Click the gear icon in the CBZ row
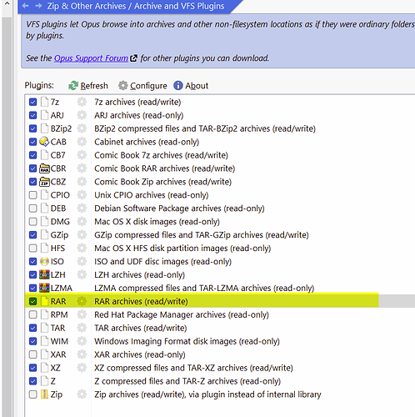This screenshot has width=415, height=417. click(x=82, y=182)
